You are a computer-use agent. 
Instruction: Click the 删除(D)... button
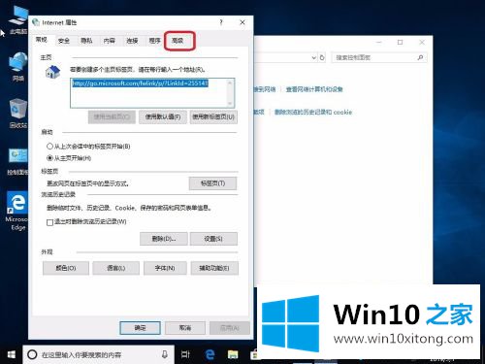click(x=164, y=239)
